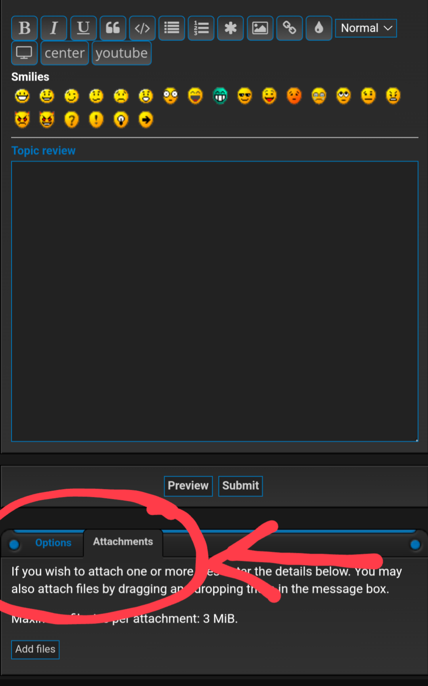Click the center BBCode button

point(65,53)
